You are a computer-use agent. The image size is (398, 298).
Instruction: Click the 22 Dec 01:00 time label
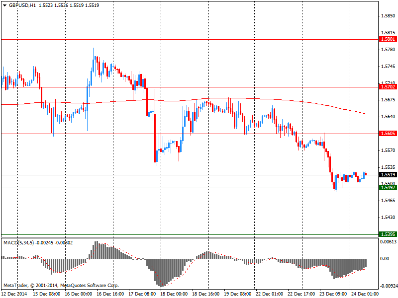tap(269, 294)
